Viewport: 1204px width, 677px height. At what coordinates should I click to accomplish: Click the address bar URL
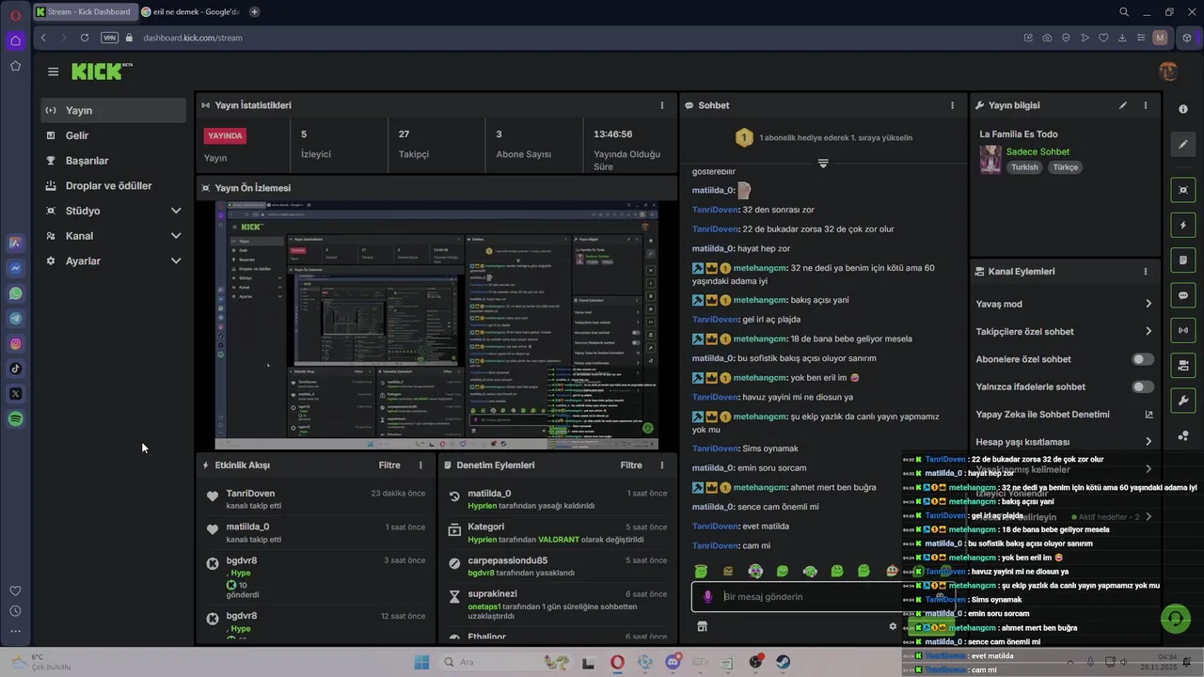pyautogui.click(x=193, y=38)
